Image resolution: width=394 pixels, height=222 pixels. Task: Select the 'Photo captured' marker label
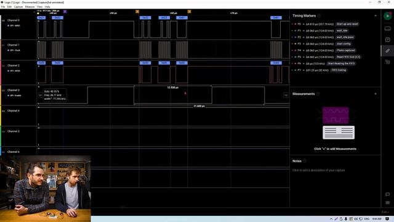346,51
